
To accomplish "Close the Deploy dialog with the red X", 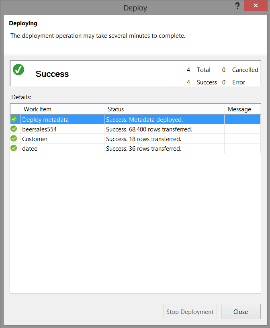I will 256,6.
